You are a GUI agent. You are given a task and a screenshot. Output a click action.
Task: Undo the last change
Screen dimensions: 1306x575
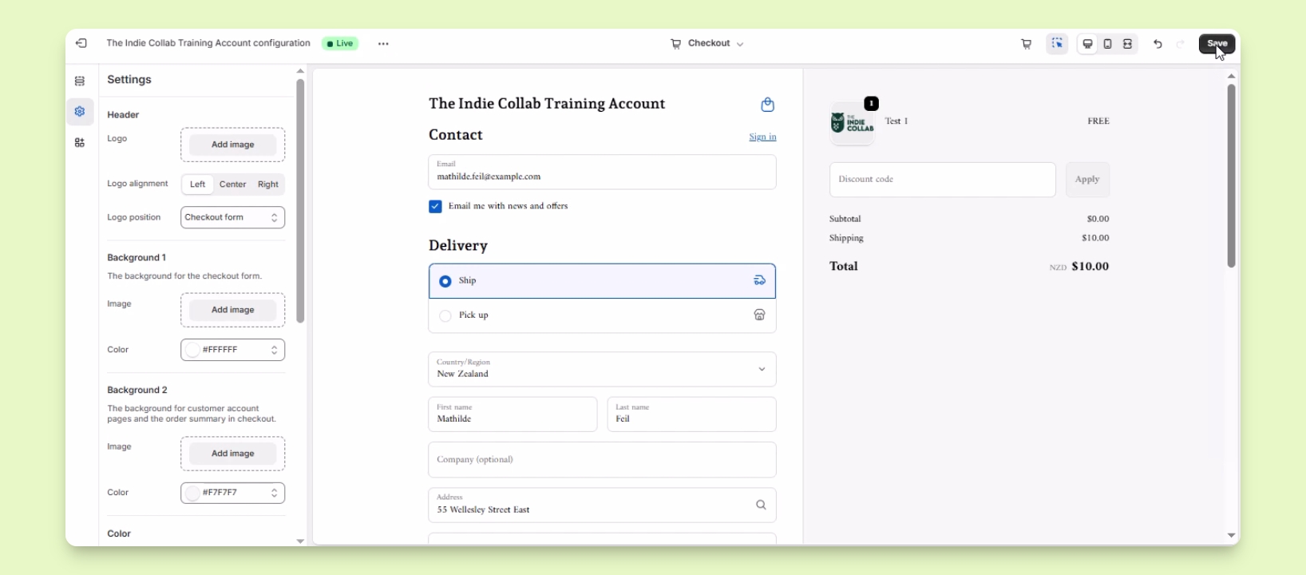click(1158, 44)
